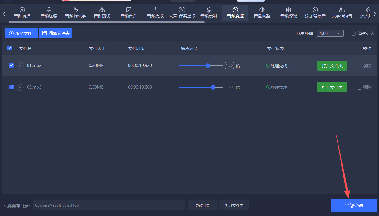The image size is (379, 216).
Task: Select the 02.mp3 file name
Action: point(34,87)
